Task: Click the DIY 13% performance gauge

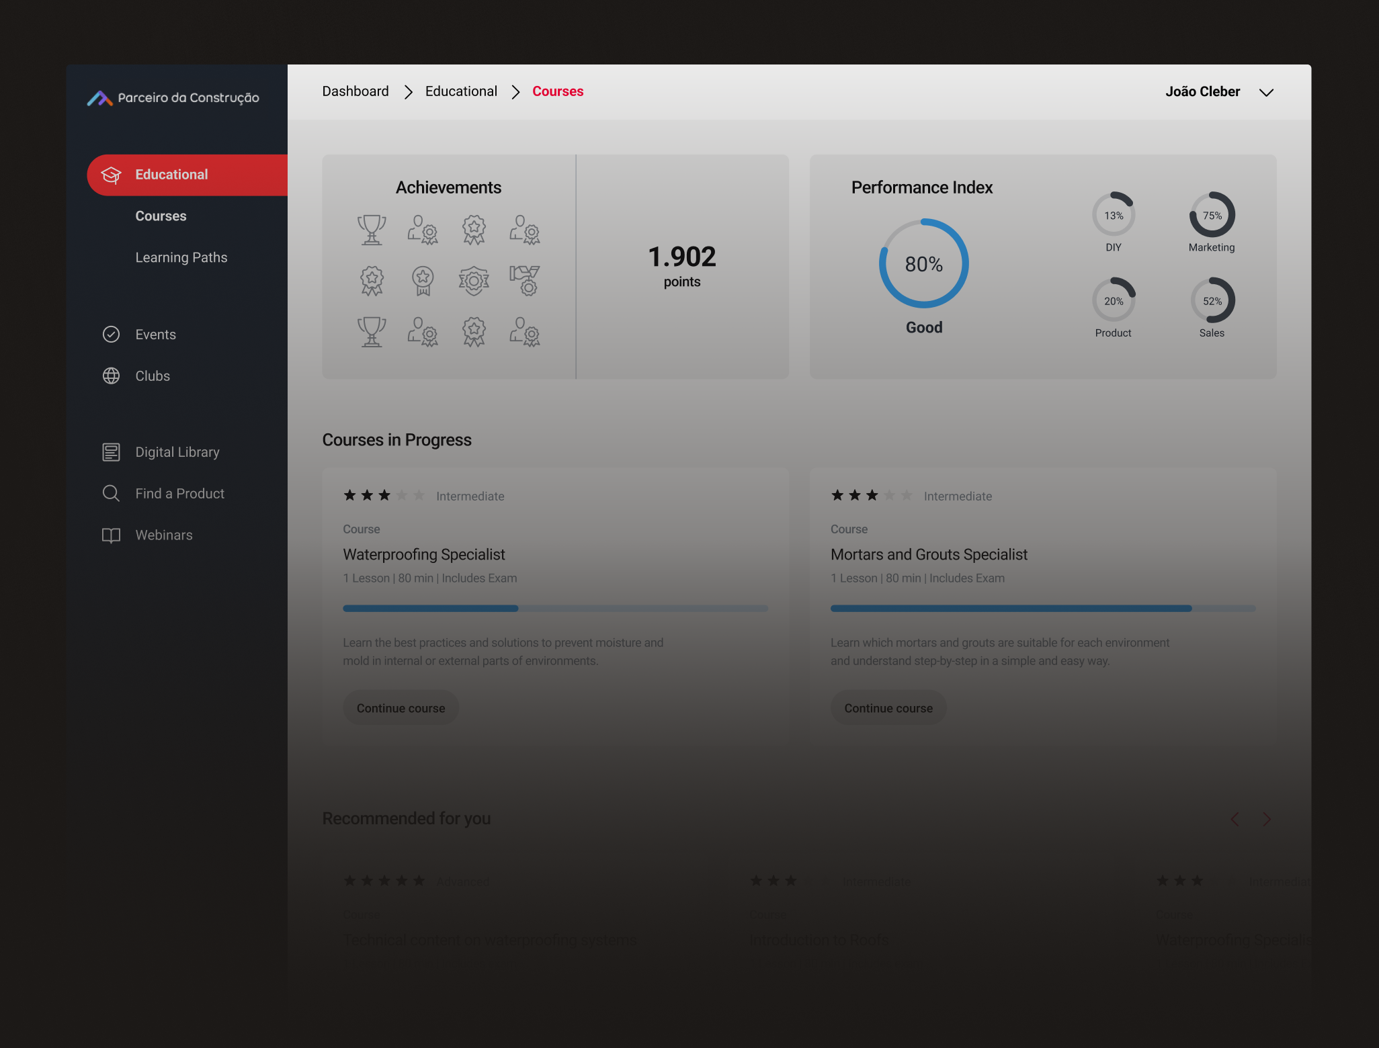Action: [1114, 215]
